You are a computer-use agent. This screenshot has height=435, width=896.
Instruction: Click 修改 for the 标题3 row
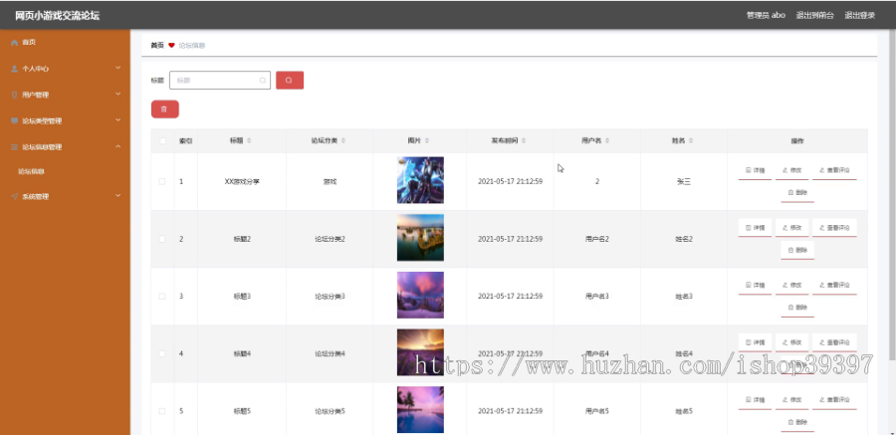point(792,285)
